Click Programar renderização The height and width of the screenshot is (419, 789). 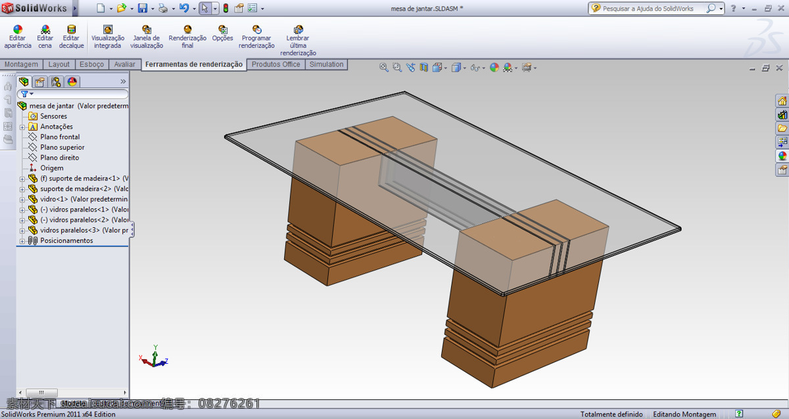pyautogui.click(x=256, y=37)
